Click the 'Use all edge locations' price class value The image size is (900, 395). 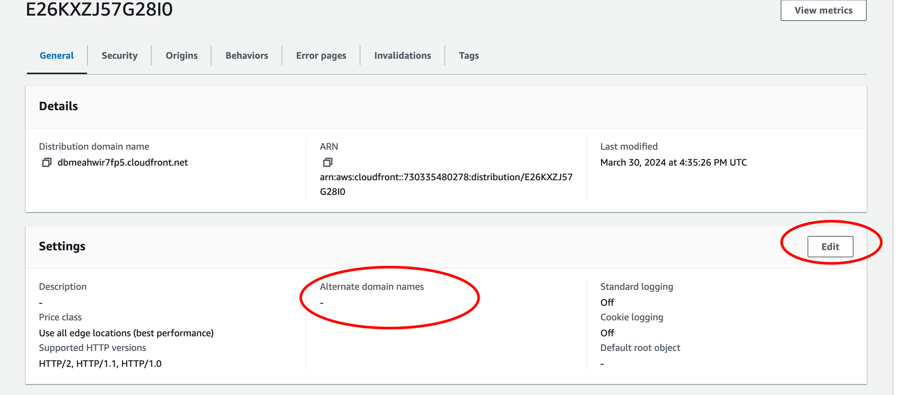pyautogui.click(x=126, y=333)
